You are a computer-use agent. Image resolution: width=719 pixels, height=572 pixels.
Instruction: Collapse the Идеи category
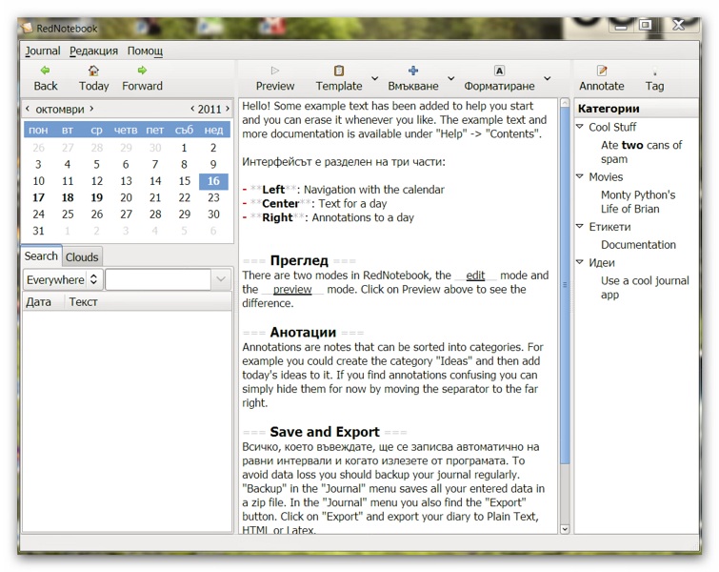tap(580, 262)
